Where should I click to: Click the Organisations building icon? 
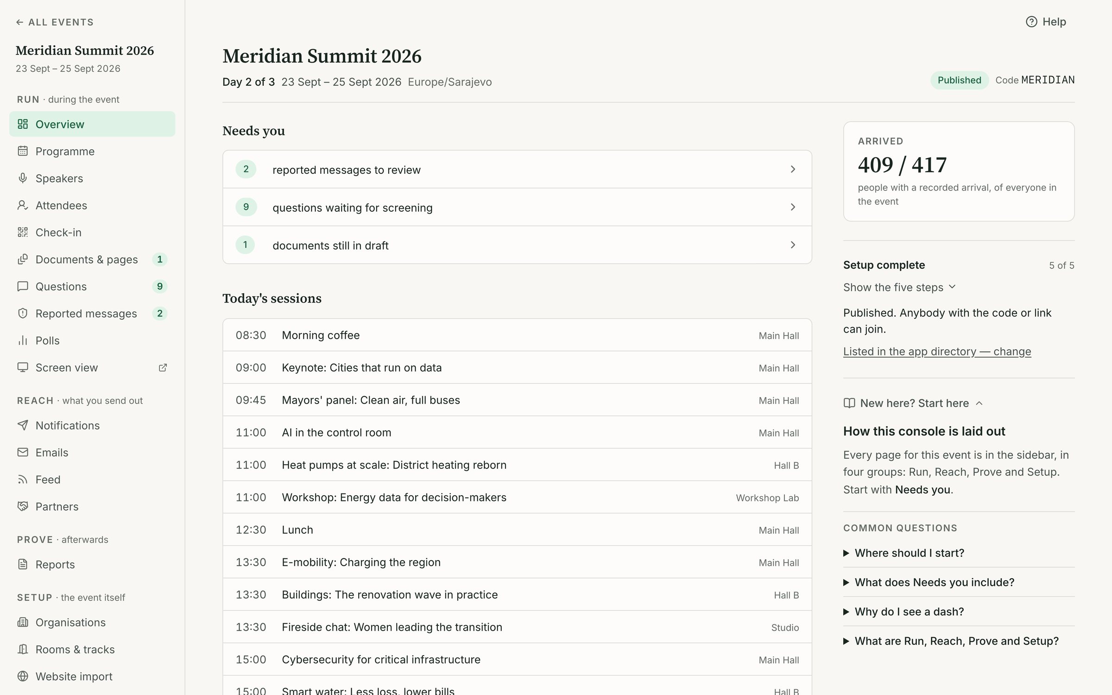23,622
